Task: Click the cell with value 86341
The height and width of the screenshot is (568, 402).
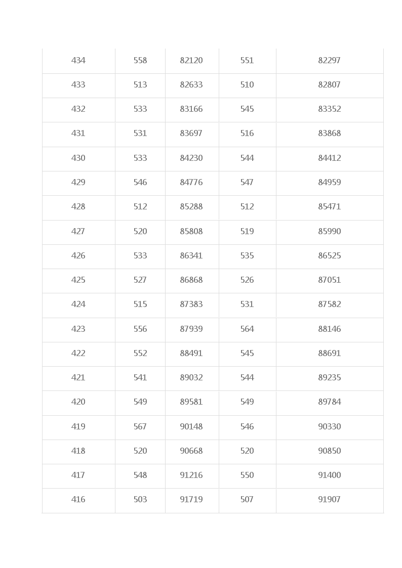Action: (192, 256)
